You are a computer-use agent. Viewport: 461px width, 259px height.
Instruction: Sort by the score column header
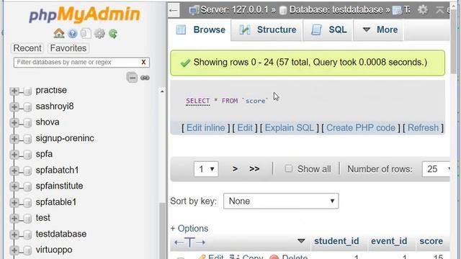431,241
